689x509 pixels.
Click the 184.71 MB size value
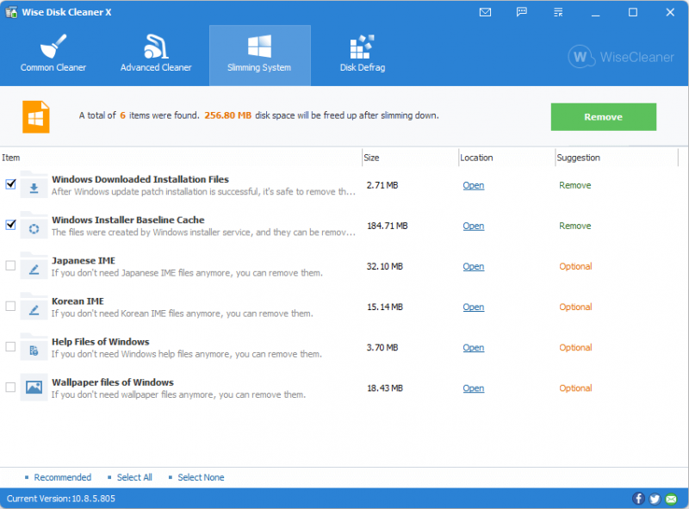pos(387,226)
